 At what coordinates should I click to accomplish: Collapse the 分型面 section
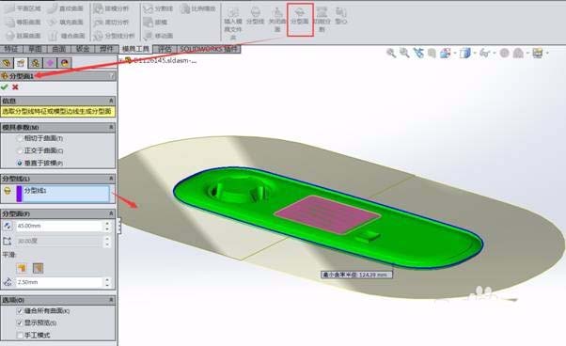pos(111,213)
